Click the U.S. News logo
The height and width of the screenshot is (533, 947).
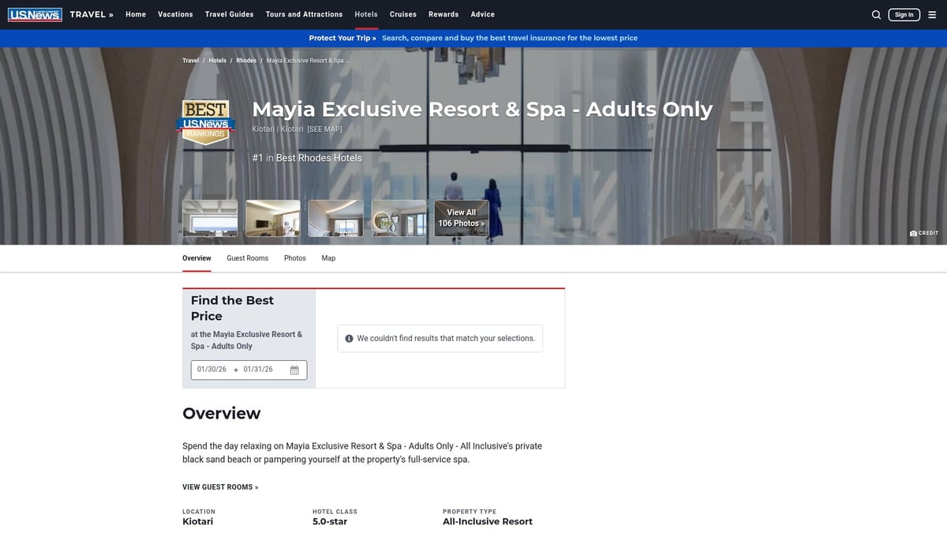[x=35, y=13]
